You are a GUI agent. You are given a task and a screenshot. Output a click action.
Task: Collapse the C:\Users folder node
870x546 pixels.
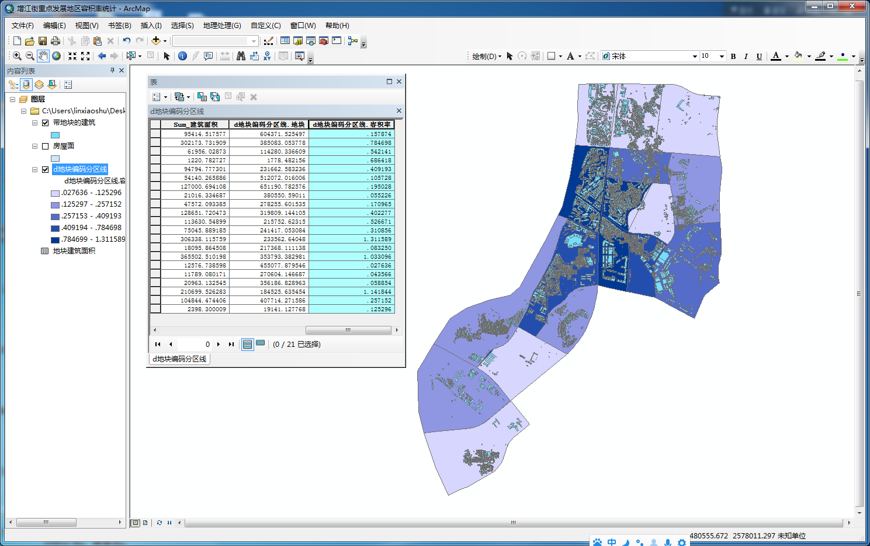tap(23, 111)
